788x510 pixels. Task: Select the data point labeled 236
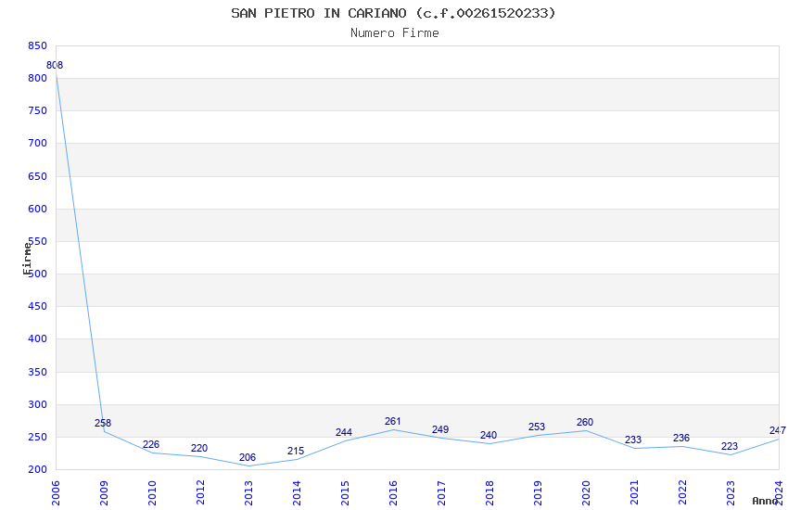pyautogui.click(x=682, y=438)
